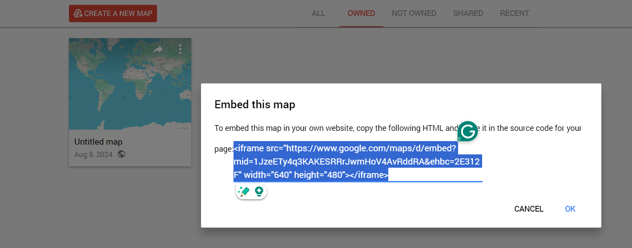Click the Embed this map heading
The height and width of the screenshot is (248, 632).
pos(255,105)
